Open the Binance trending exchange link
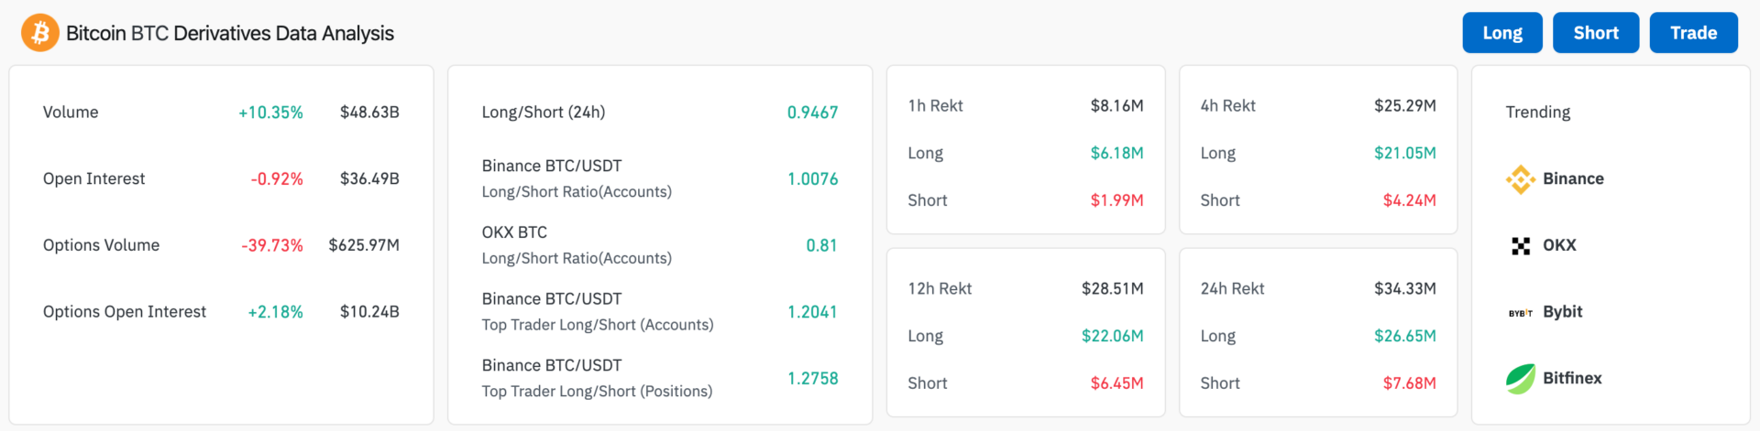The image size is (1760, 431). coord(1573,179)
